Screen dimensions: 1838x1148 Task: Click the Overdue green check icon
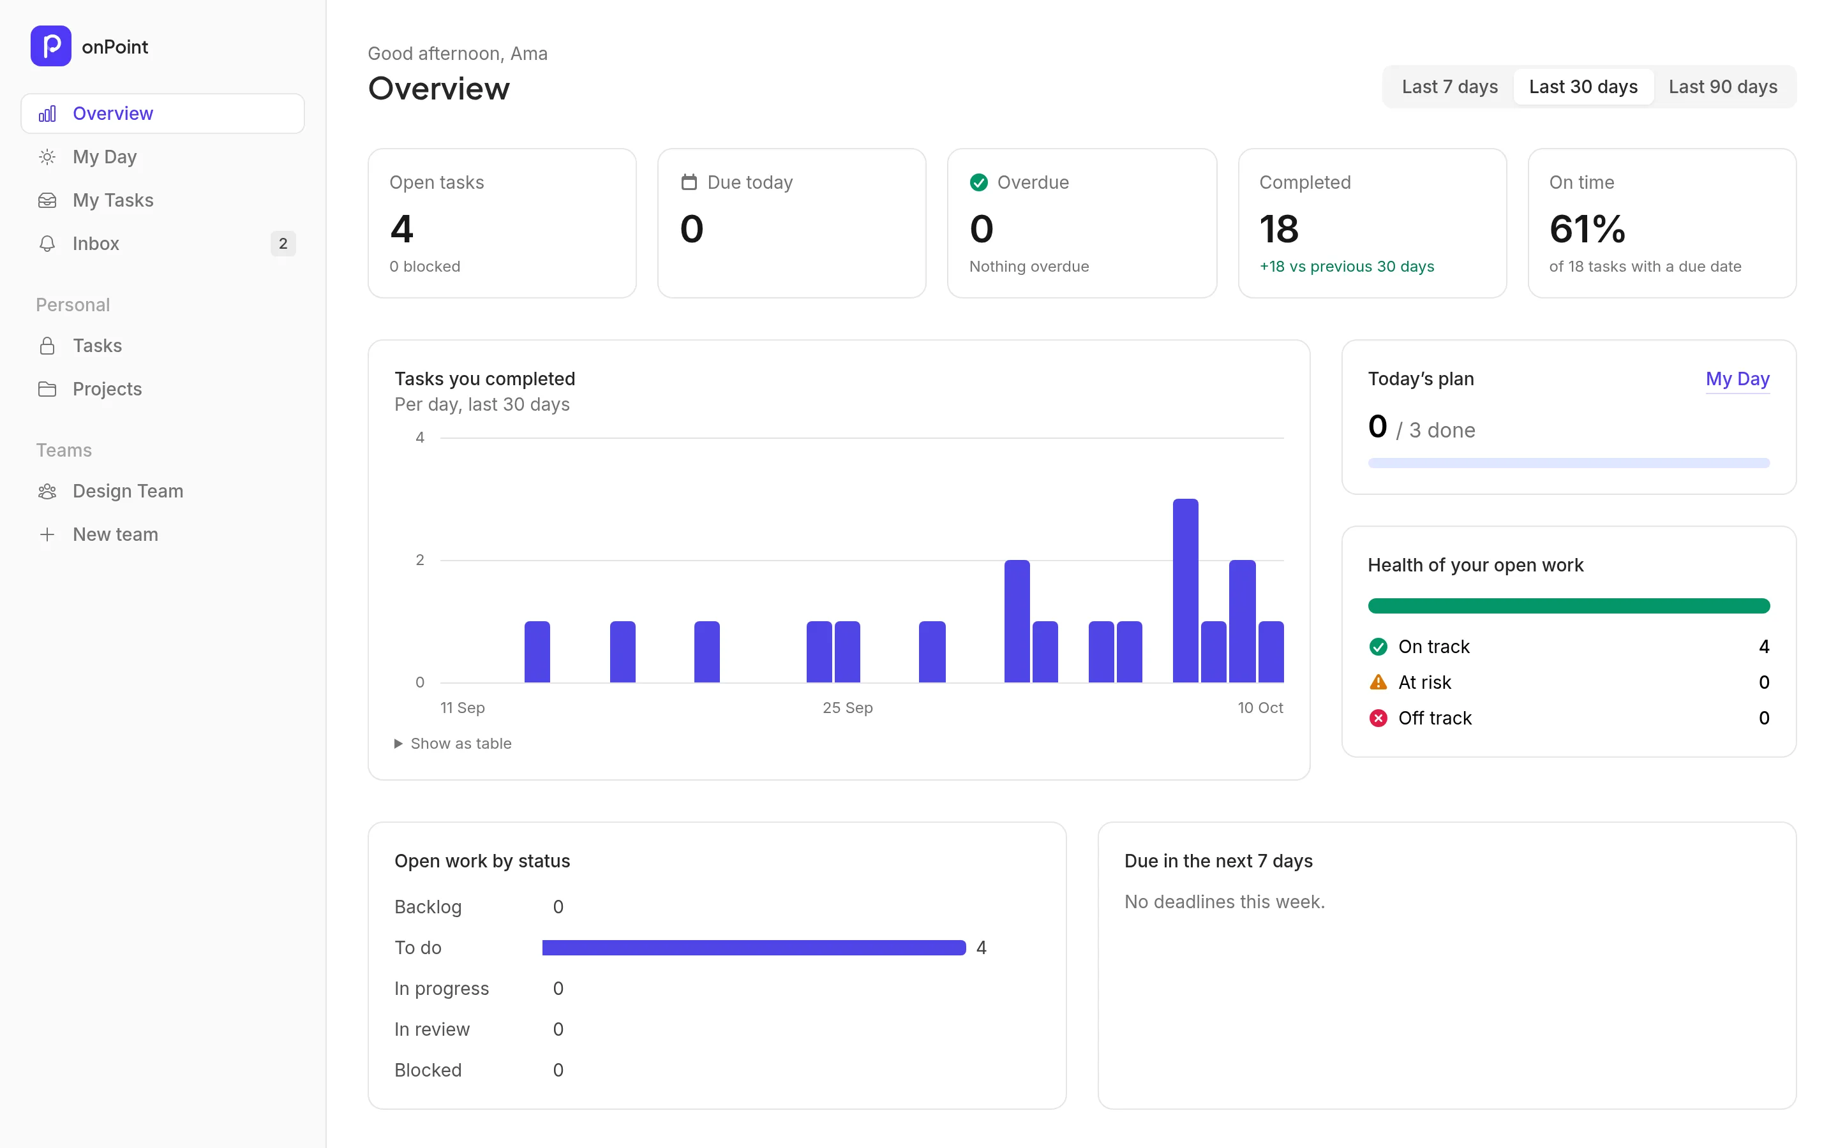(979, 182)
